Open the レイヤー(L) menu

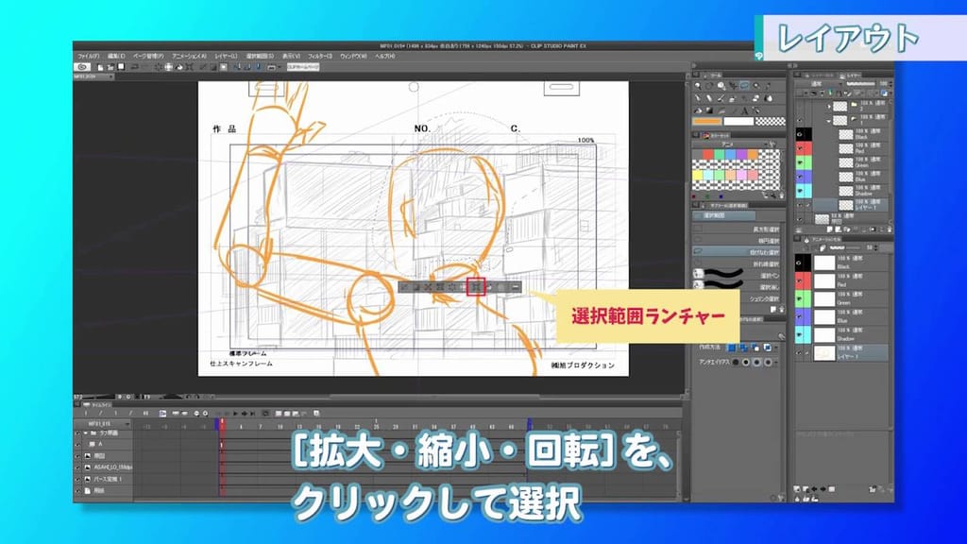[226, 56]
